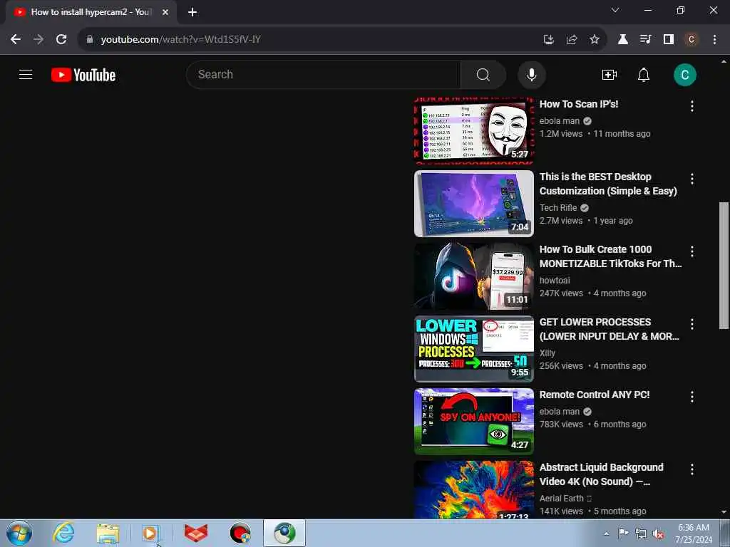Open Windows Media Player on taskbar
The width and height of the screenshot is (730, 547).
tap(151, 533)
